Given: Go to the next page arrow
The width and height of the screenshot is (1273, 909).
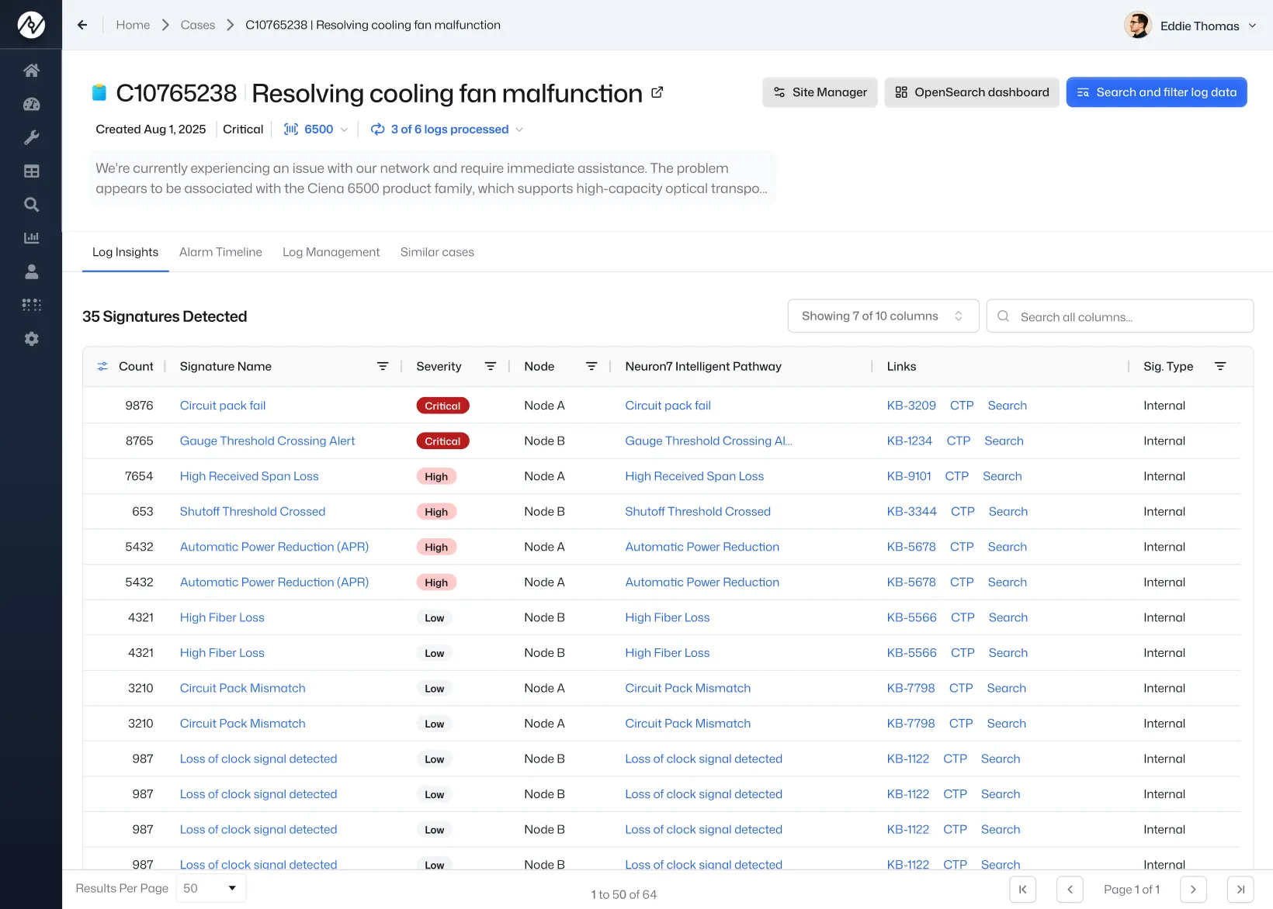Looking at the screenshot, I should (x=1193, y=889).
